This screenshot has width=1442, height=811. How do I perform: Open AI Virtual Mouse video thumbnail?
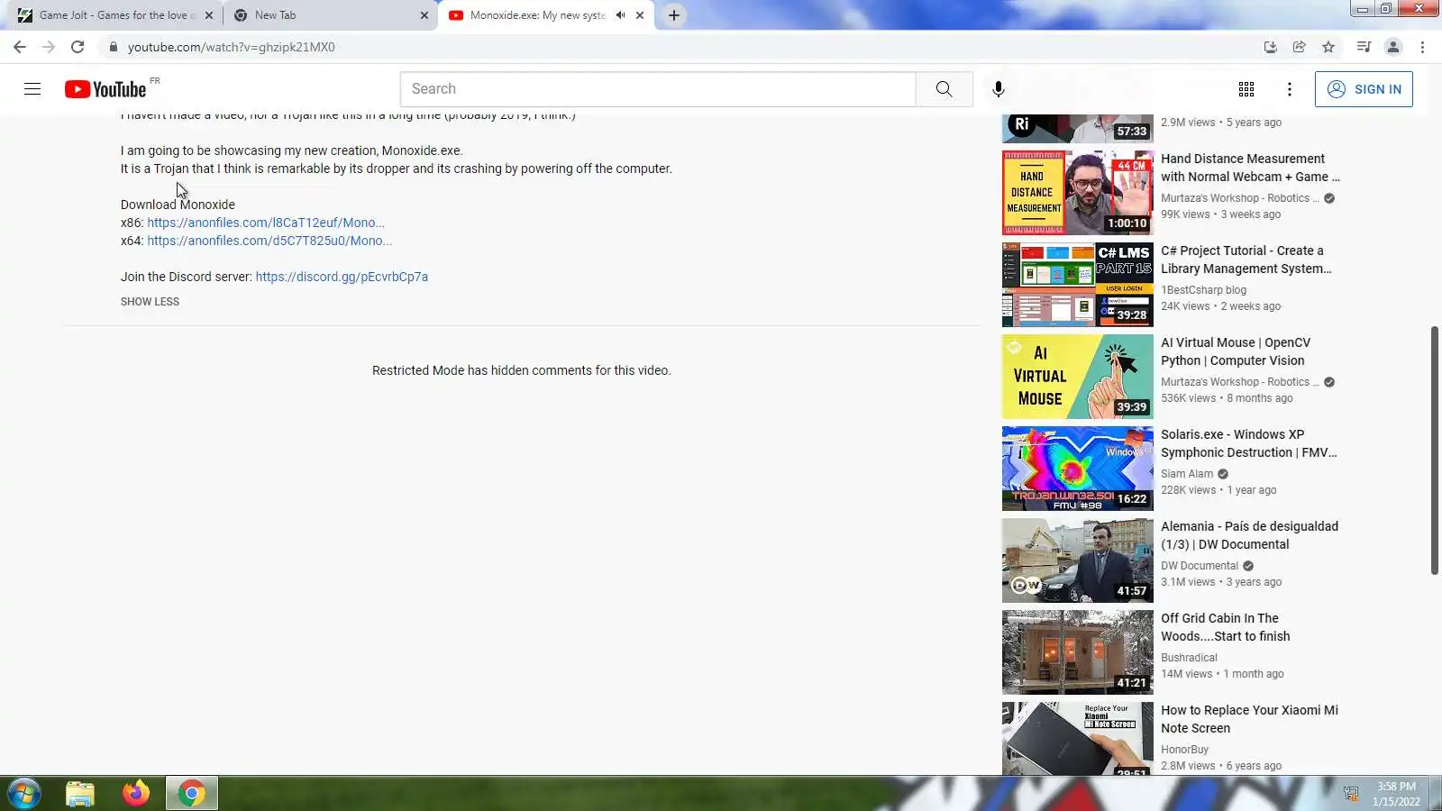1078,377
